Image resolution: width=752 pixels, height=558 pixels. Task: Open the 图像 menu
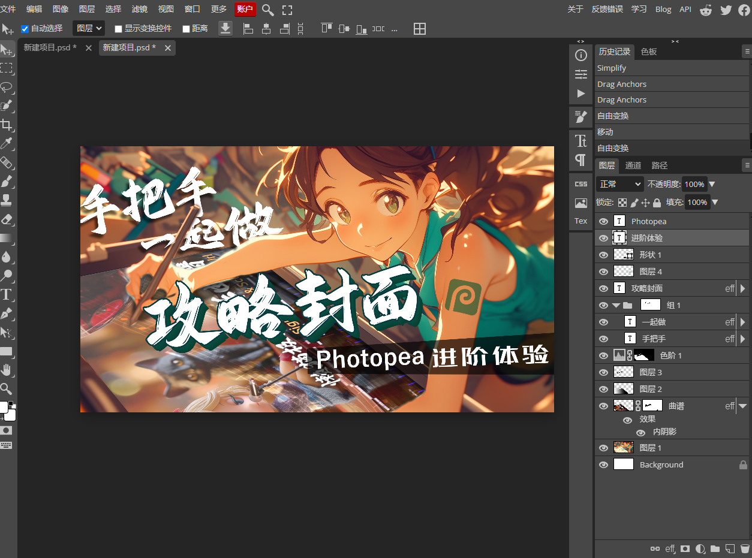point(61,9)
